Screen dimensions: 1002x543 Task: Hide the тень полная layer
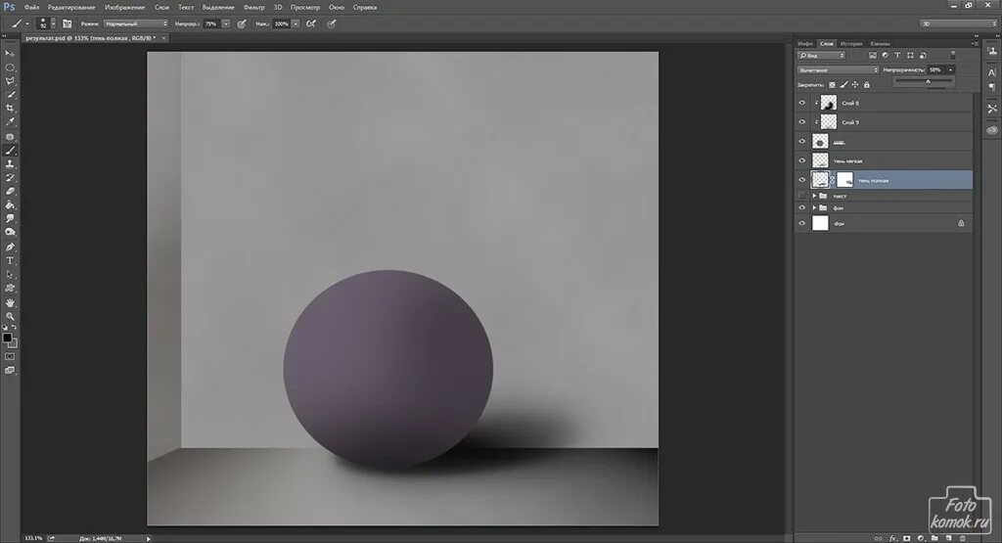point(802,179)
